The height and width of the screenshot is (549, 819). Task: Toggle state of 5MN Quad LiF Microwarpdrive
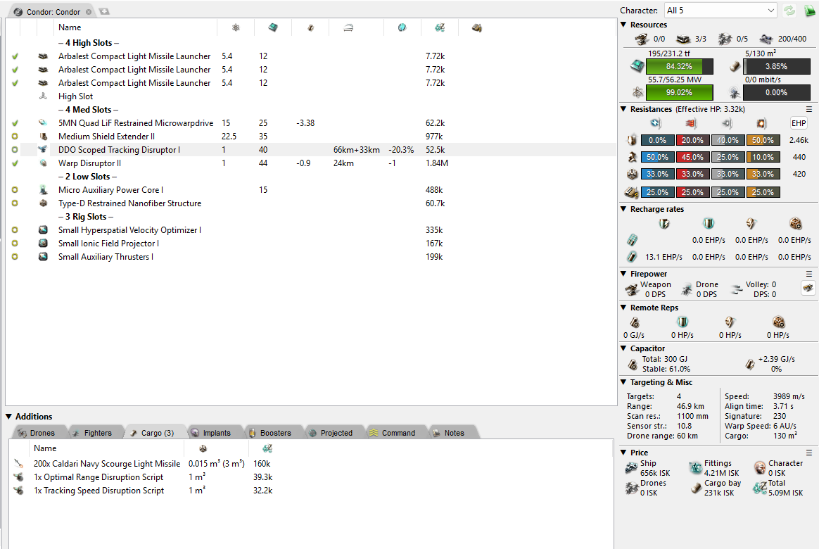click(x=15, y=123)
